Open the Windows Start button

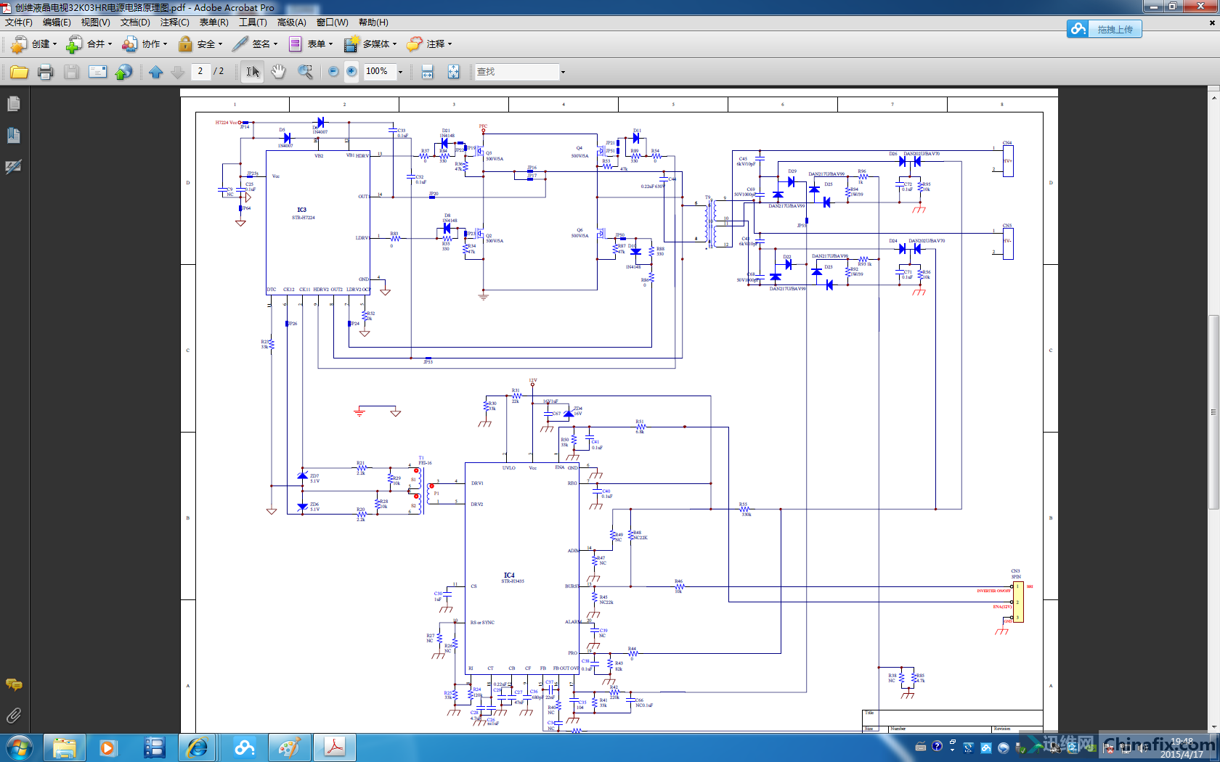[x=20, y=747]
